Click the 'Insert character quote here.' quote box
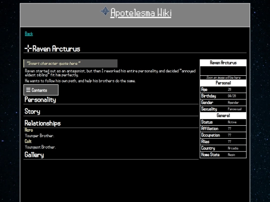The image size is (270, 202). point(70,63)
